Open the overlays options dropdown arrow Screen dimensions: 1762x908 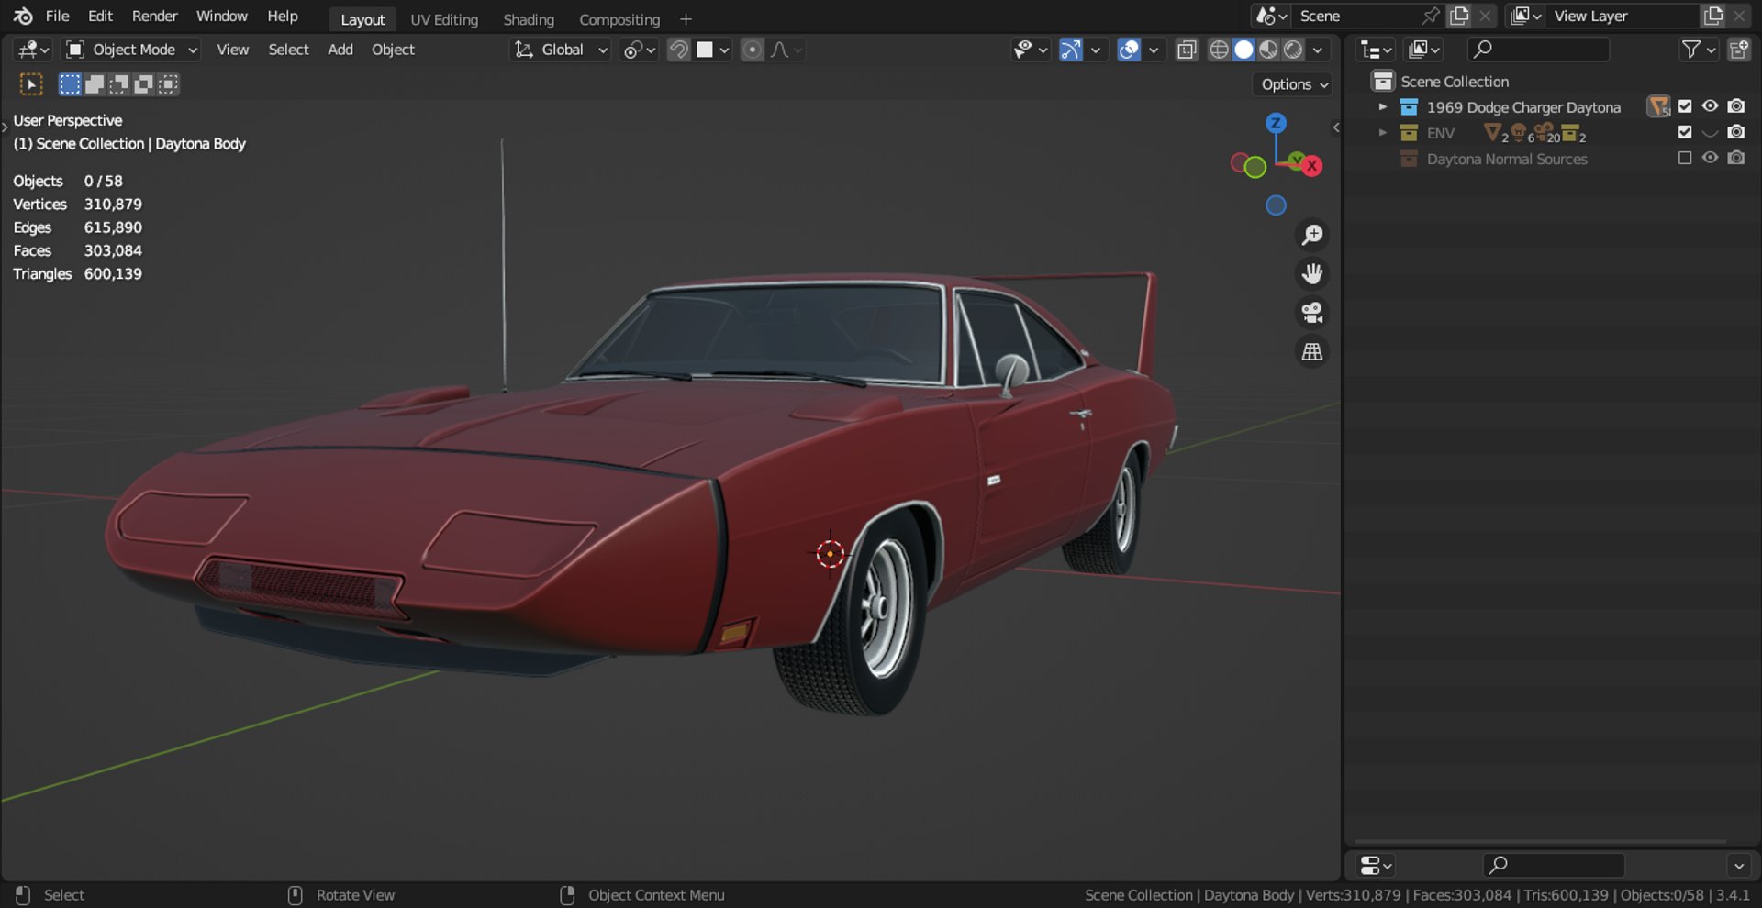(x=1154, y=50)
